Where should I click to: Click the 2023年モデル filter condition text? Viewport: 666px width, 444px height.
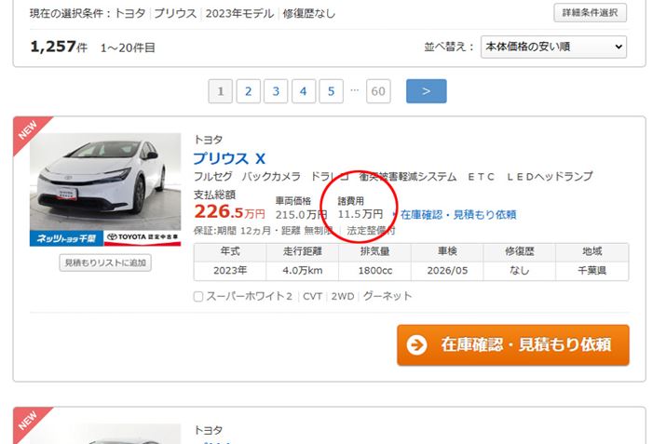point(239,14)
